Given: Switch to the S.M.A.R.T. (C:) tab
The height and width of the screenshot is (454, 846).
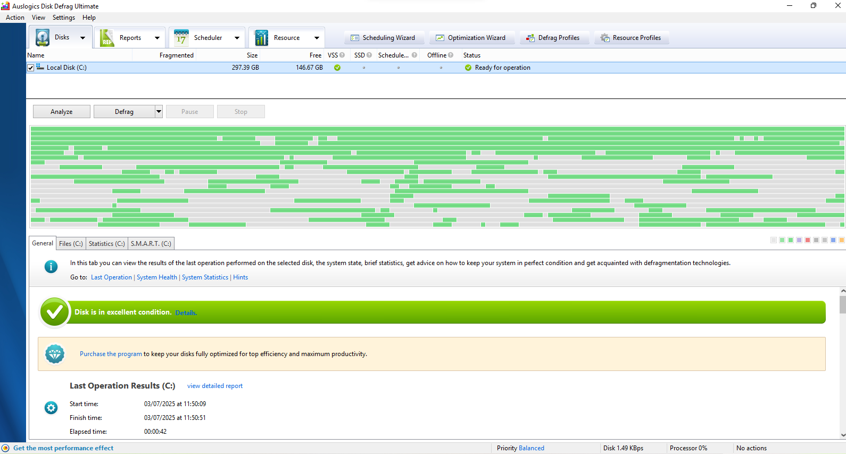Looking at the screenshot, I should click(151, 244).
